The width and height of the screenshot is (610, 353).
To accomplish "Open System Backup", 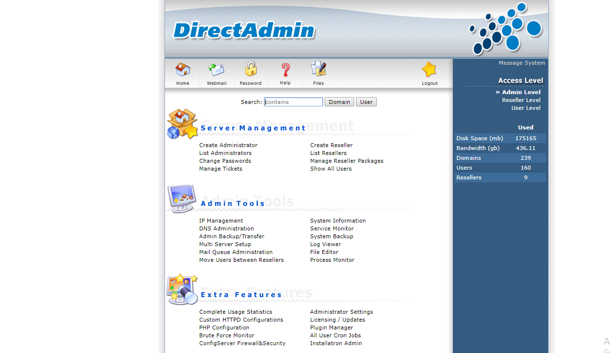I will (332, 236).
